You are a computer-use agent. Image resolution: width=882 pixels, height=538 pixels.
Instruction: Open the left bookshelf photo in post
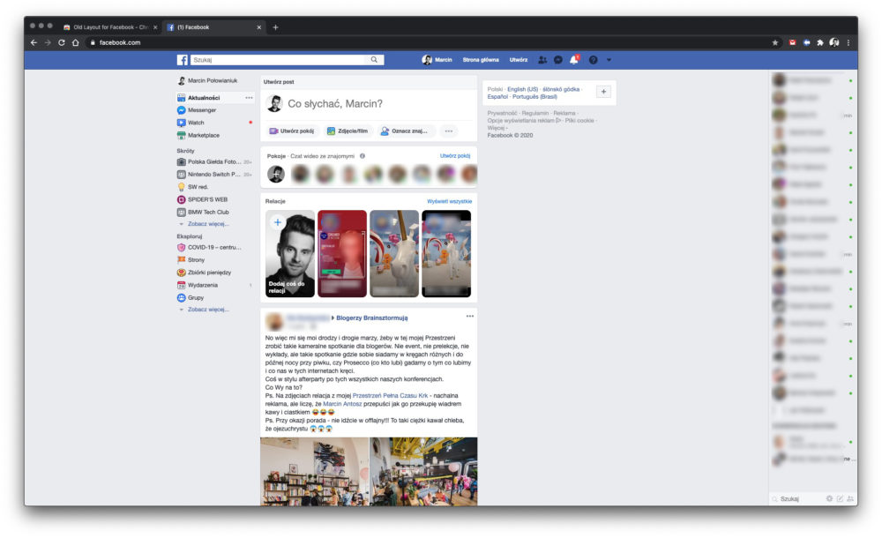[x=314, y=472]
